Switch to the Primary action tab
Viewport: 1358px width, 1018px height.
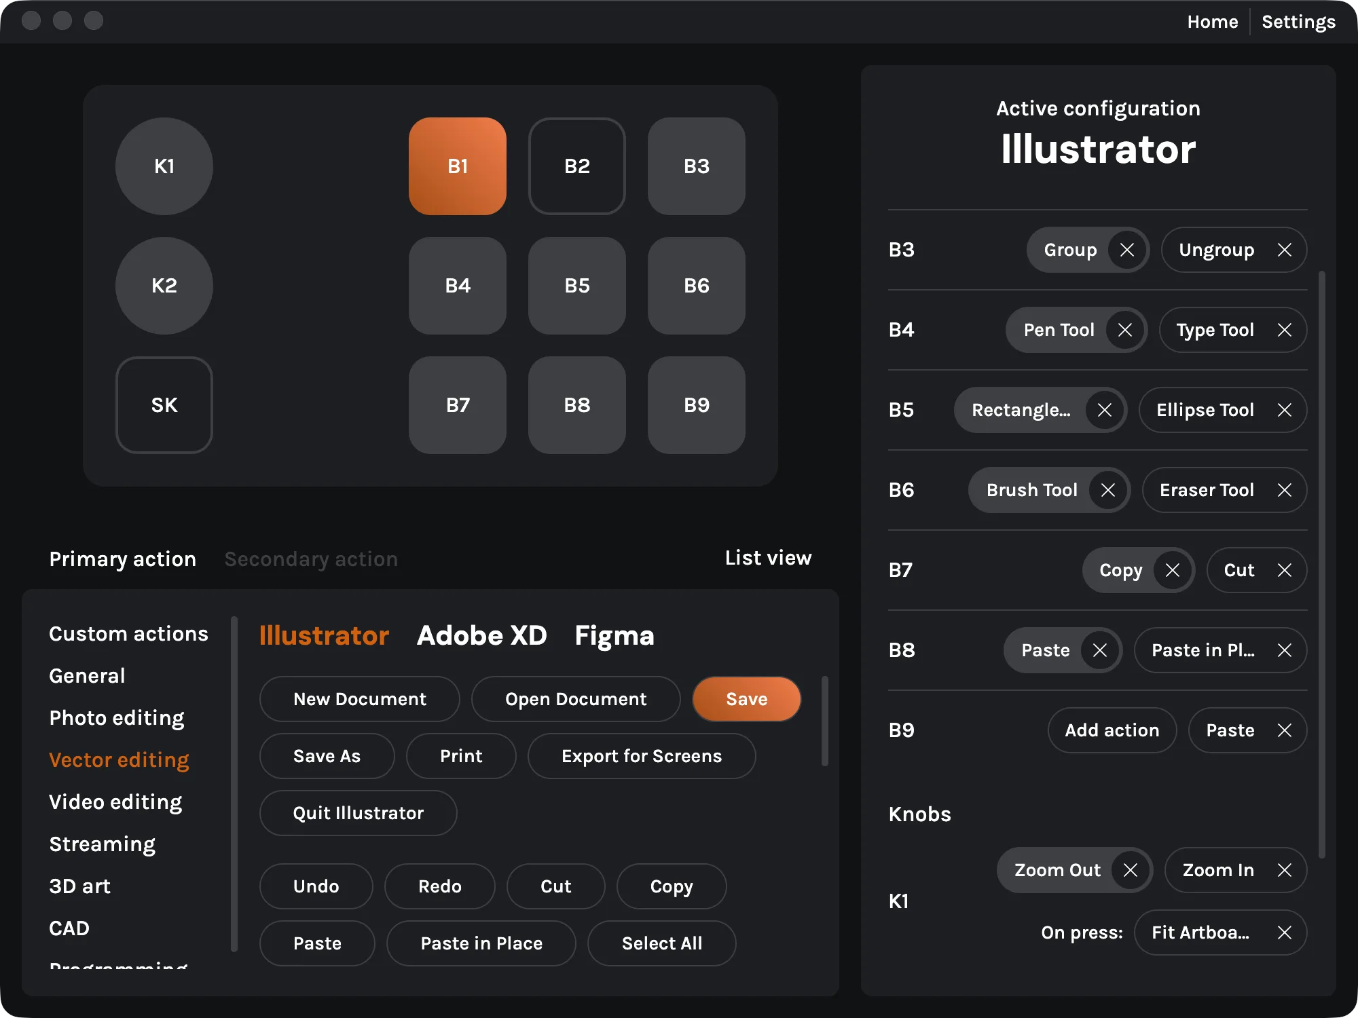pyautogui.click(x=123, y=559)
